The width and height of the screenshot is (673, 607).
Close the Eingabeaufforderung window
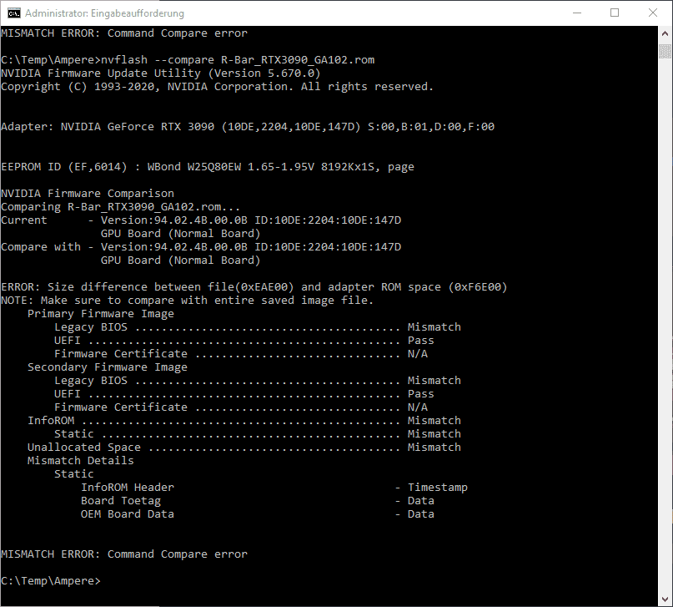pos(653,13)
